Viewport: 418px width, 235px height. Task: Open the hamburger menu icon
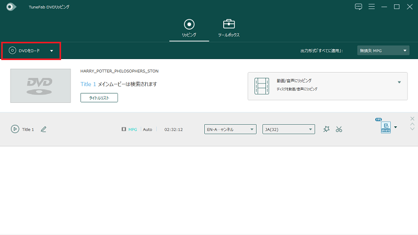(371, 7)
